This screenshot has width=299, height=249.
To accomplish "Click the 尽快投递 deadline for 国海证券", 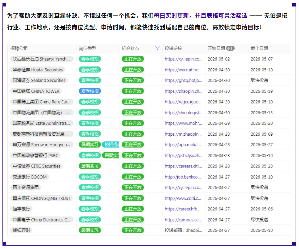I will [x=259, y=80].
